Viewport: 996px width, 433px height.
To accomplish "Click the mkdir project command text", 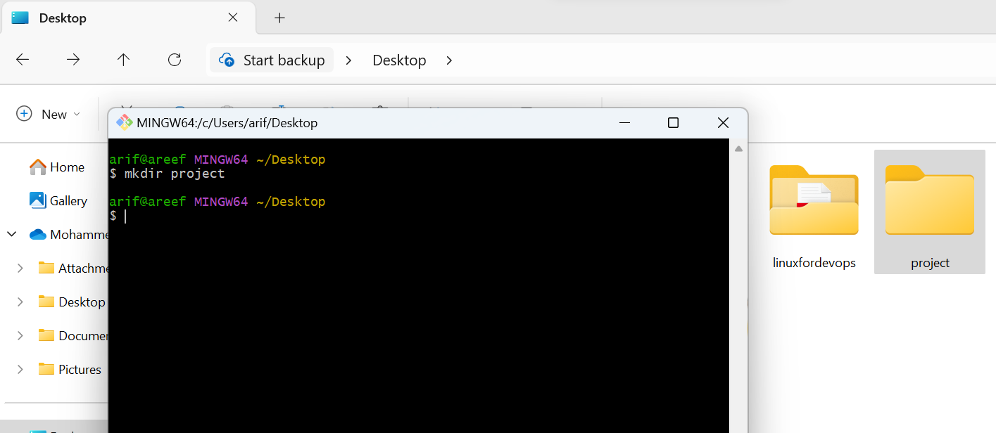I will pyautogui.click(x=175, y=174).
